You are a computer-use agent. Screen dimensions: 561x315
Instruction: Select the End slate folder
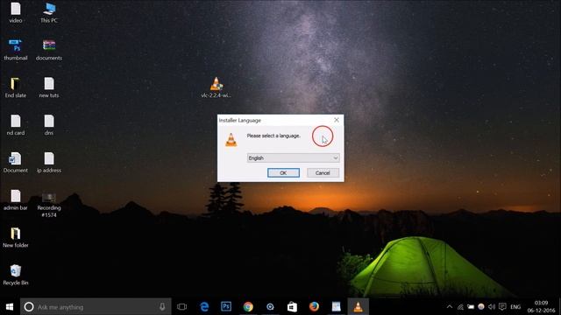coord(16,87)
